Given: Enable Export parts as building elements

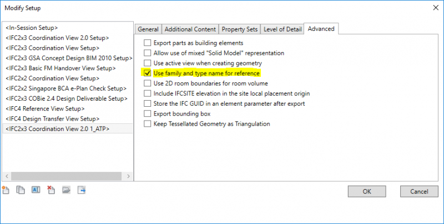Looking at the screenshot, I should coord(148,43).
